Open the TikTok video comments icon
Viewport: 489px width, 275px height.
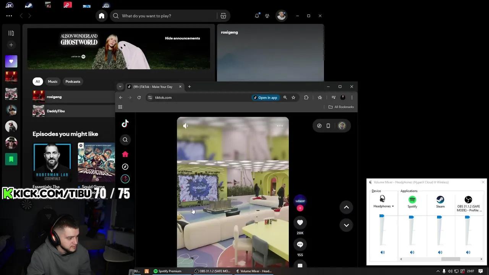[x=300, y=244]
